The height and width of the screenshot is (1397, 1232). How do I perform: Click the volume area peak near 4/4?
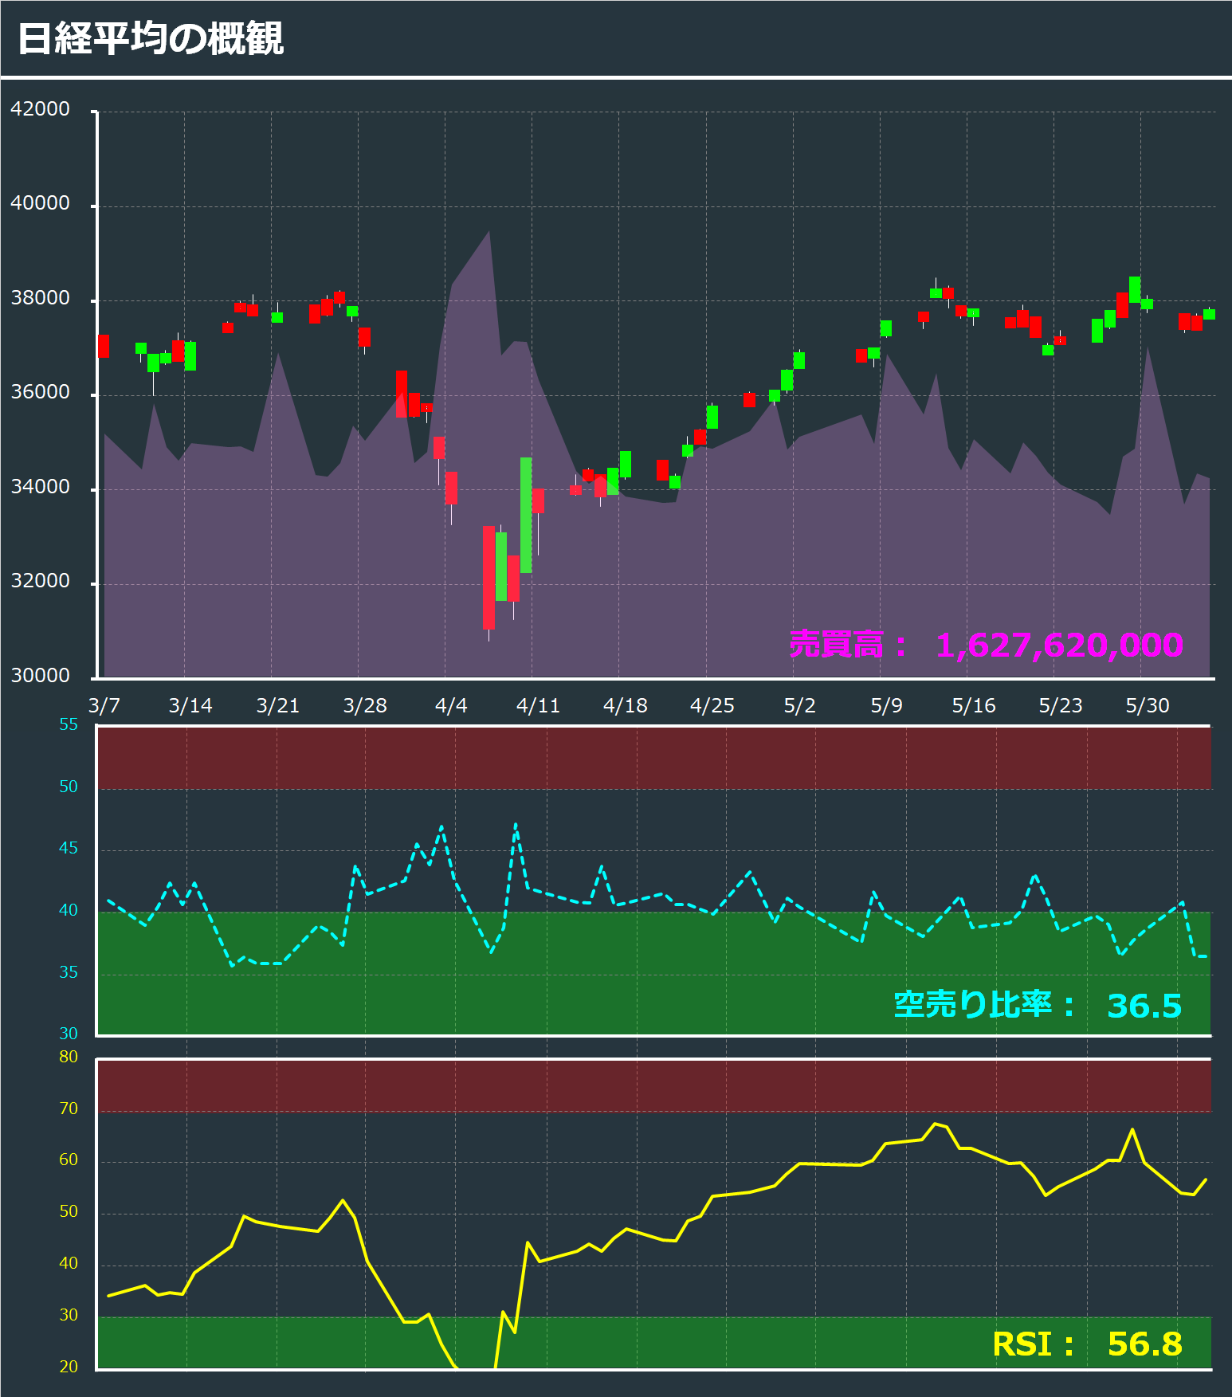click(x=488, y=231)
